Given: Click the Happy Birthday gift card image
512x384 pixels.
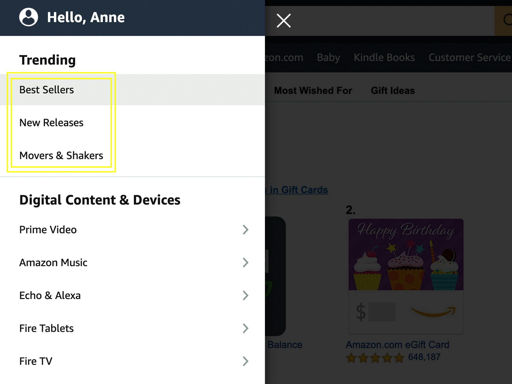Looking at the screenshot, I should (406, 255).
